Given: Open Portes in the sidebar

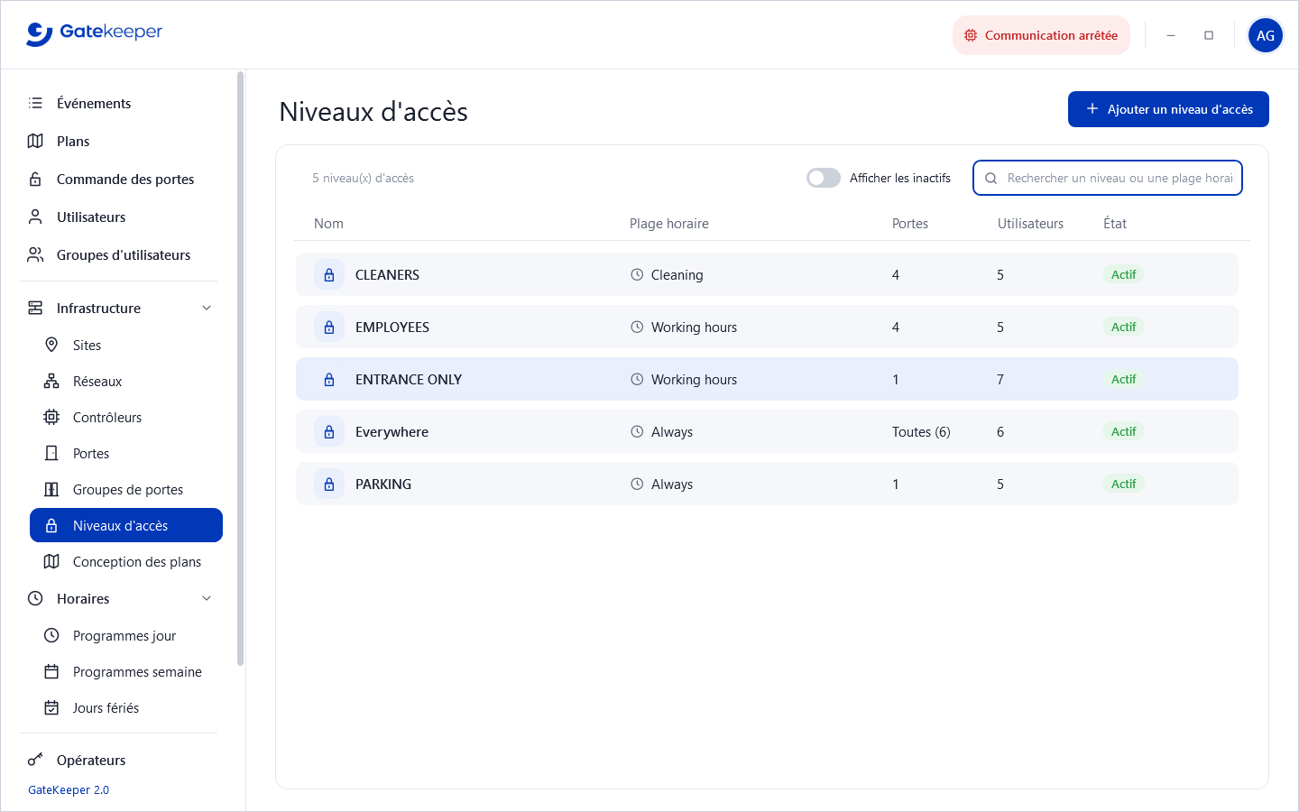Looking at the screenshot, I should tap(126, 453).
